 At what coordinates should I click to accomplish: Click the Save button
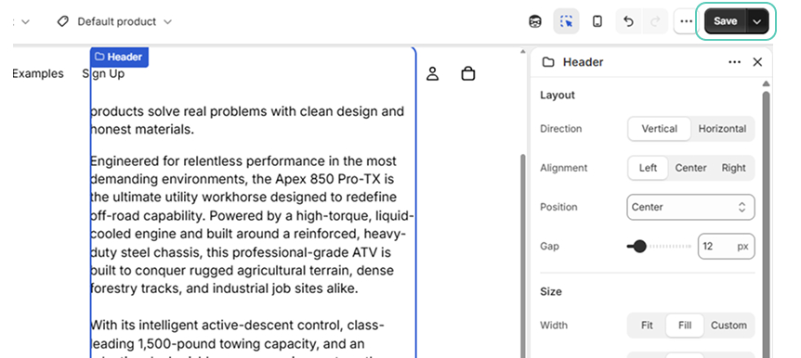click(x=726, y=21)
